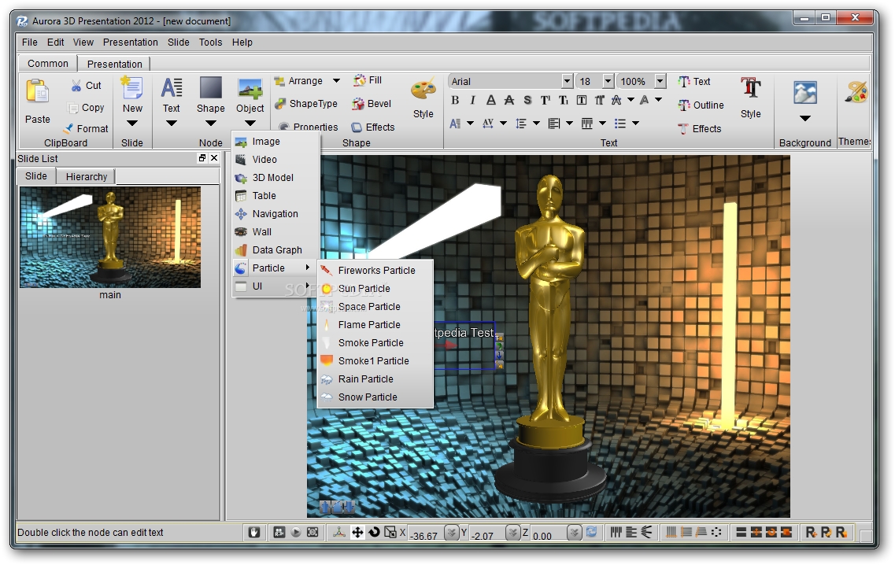This screenshot has height=565, width=895.
Task: Open the Theme palette icon
Action: coord(856,92)
